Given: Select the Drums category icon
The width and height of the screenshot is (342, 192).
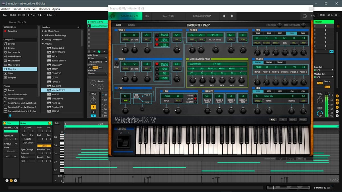Looking at the screenshot, I should [5, 48].
